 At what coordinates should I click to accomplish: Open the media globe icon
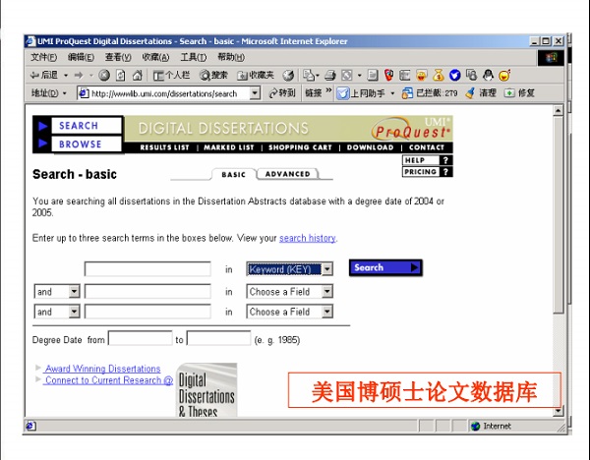pos(288,76)
